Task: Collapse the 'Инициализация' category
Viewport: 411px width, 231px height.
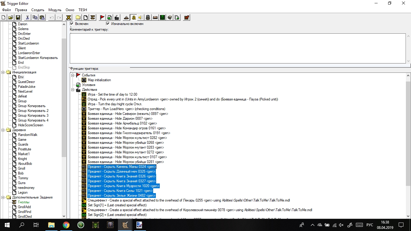Action: coord(3,72)
